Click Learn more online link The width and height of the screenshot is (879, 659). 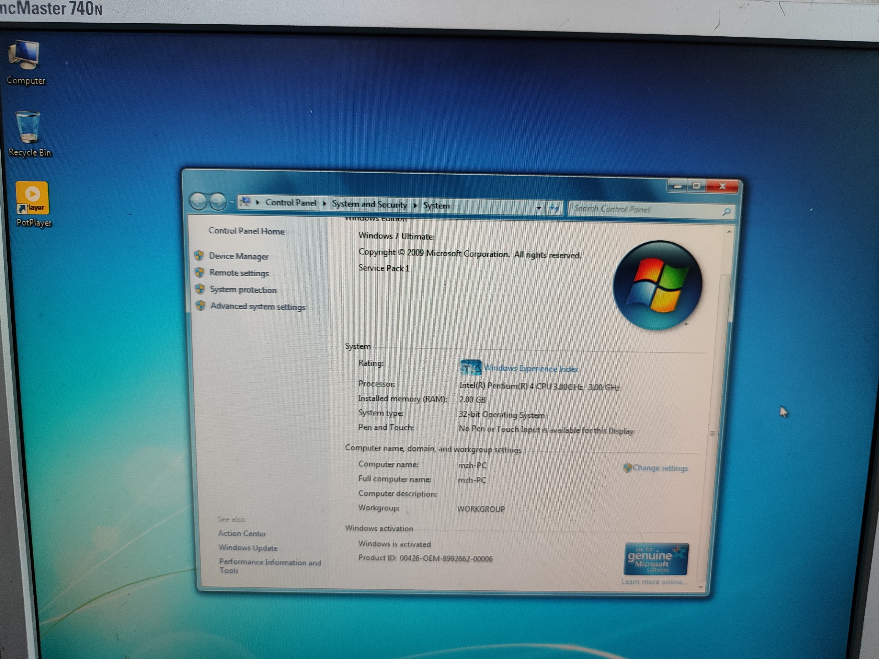click(x=654, y=582)
